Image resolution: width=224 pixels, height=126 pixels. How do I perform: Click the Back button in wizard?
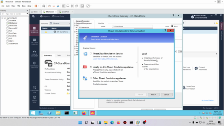click(140, 94)
